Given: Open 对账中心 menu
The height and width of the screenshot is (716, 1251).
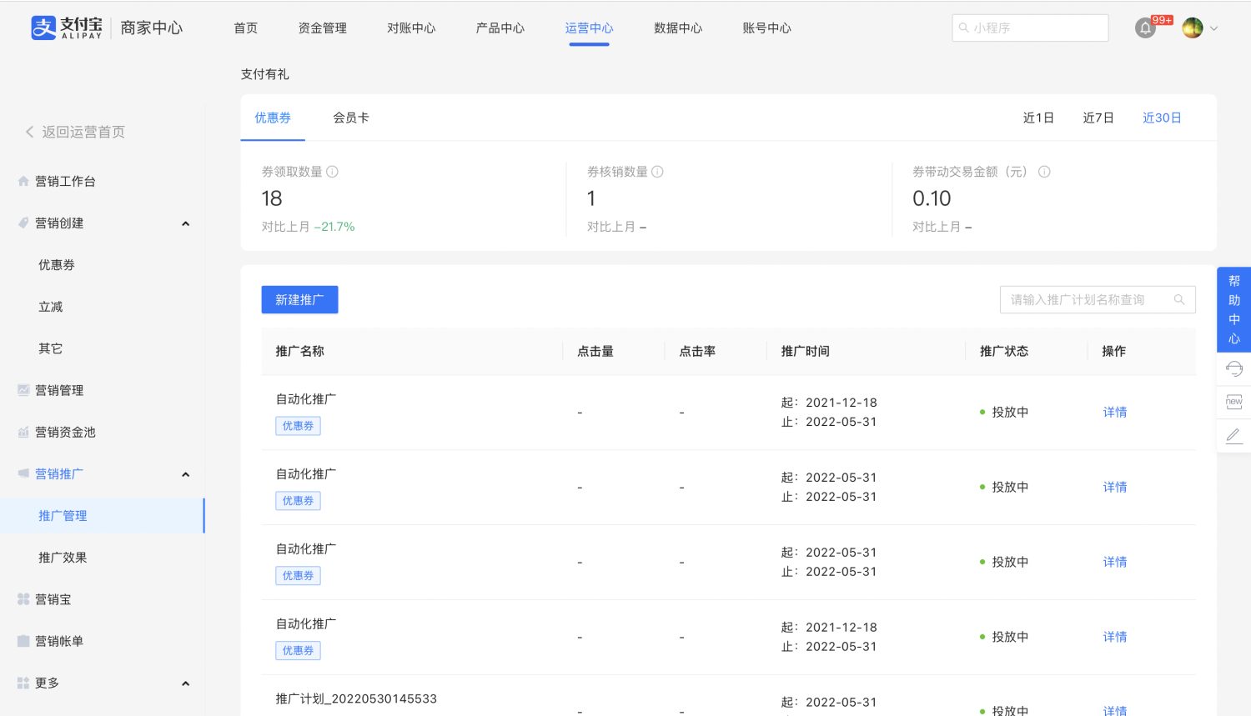Looking at the screenshot, I should point(411,28).
